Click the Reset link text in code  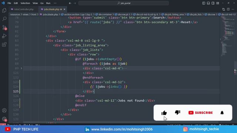click(186, 22)
